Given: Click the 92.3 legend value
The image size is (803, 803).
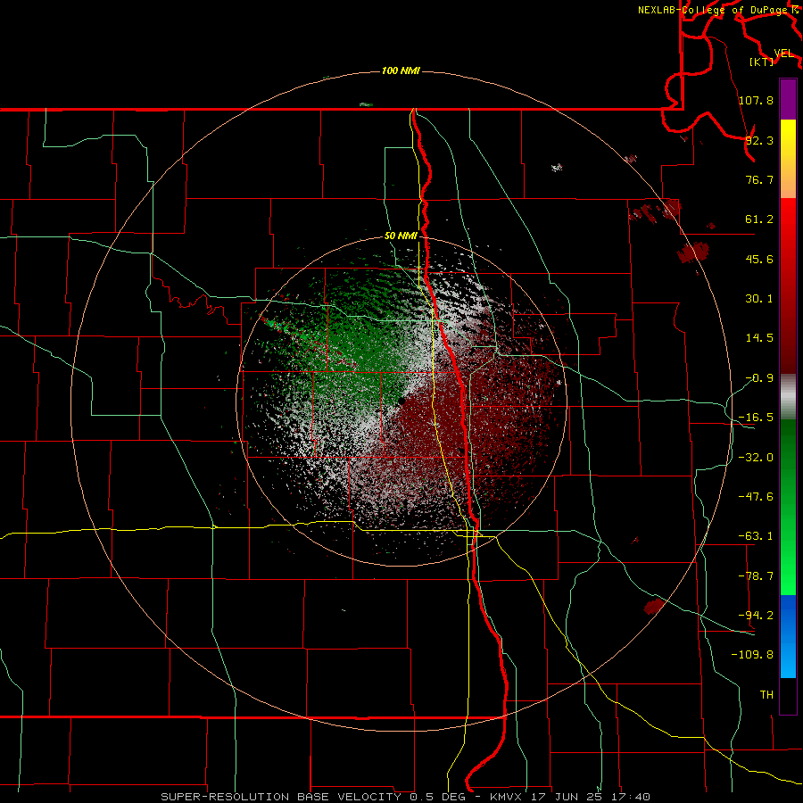Looking at the screenshot, I should [x=759, y=140].
